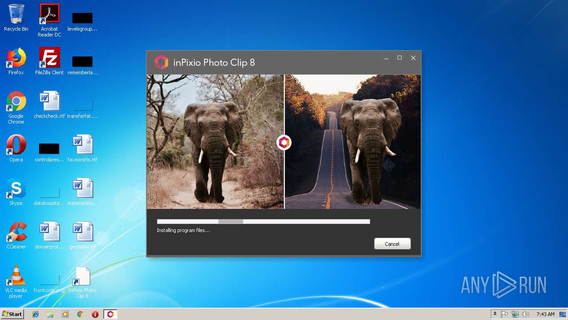Launch Internet Explorer from taskbar
The image size is (568, 320).
[x=35, y=314]
